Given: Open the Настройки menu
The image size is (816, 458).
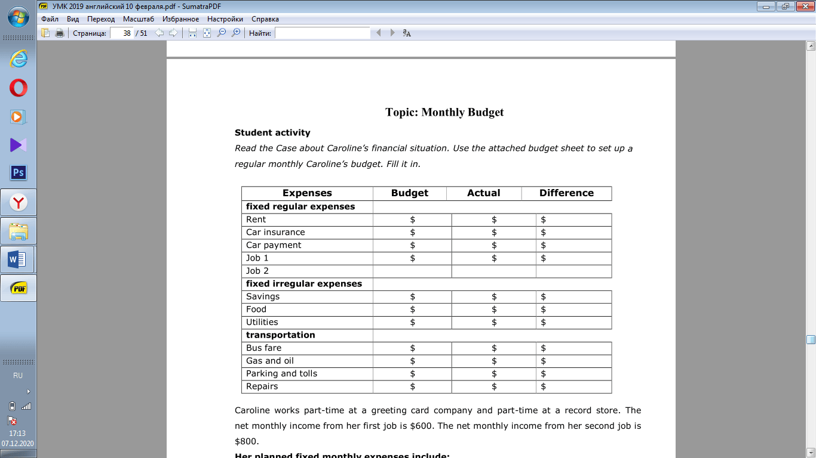Looking at the screenshot, I should [225, 19].
